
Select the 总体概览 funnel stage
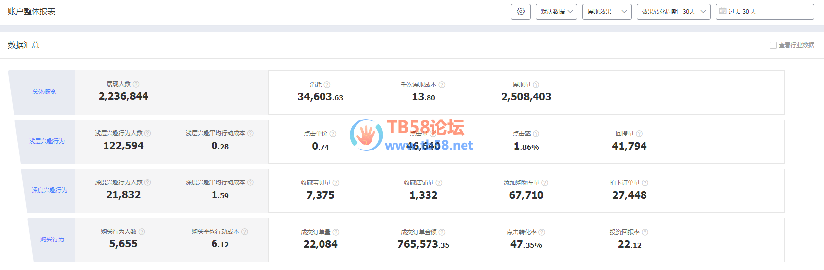pyautogui.click(x=44, y=92)
